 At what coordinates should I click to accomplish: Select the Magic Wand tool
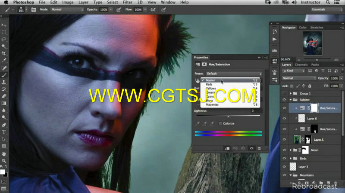[x=4, y=46]
